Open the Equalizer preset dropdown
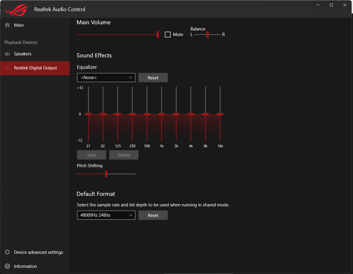This screenshot has height=274, width=353. (x=106, y=78)
